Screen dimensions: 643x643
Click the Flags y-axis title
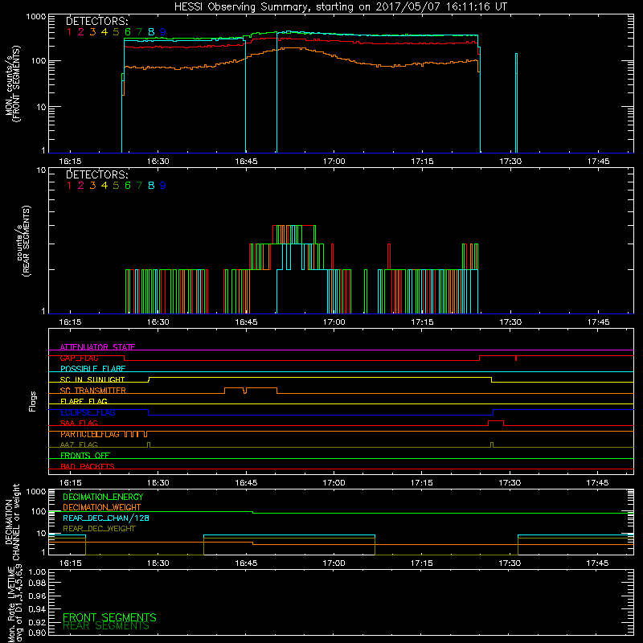(33, 401)
